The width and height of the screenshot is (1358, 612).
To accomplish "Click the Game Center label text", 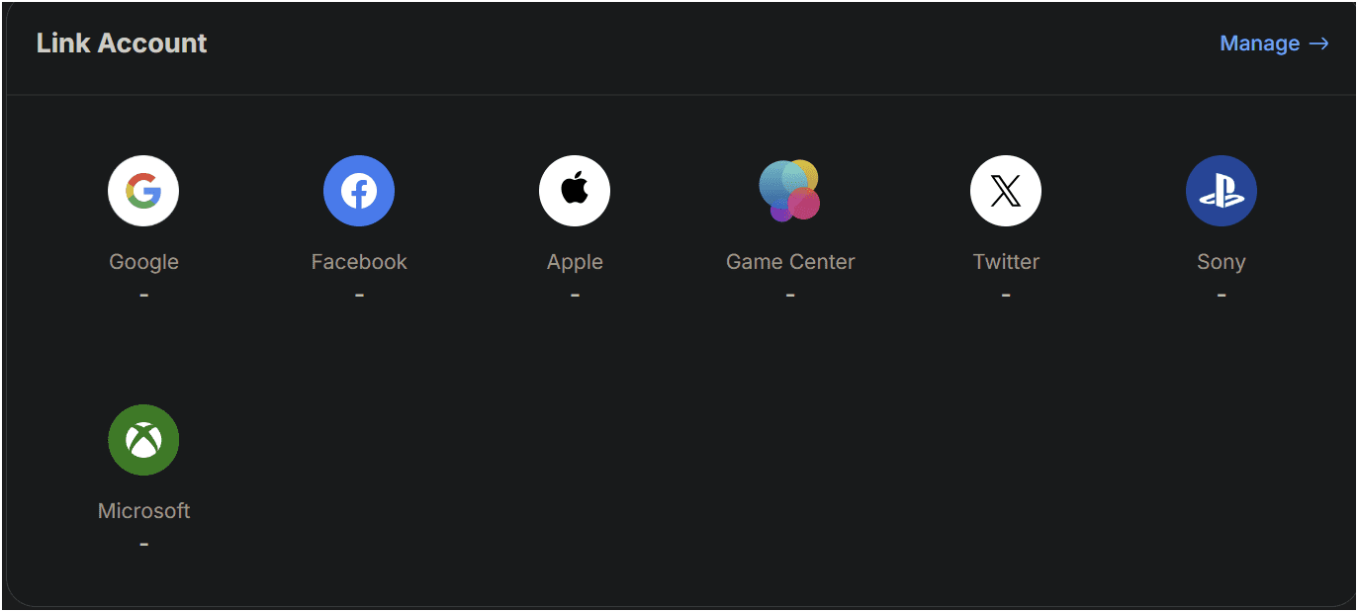I will (x=789, y=261).
